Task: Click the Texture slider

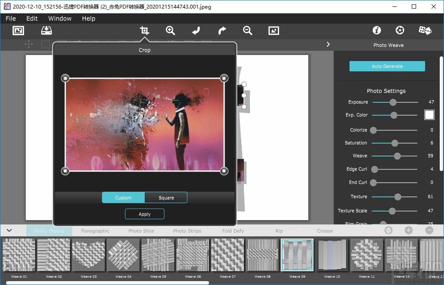Action: click(395, 197)
